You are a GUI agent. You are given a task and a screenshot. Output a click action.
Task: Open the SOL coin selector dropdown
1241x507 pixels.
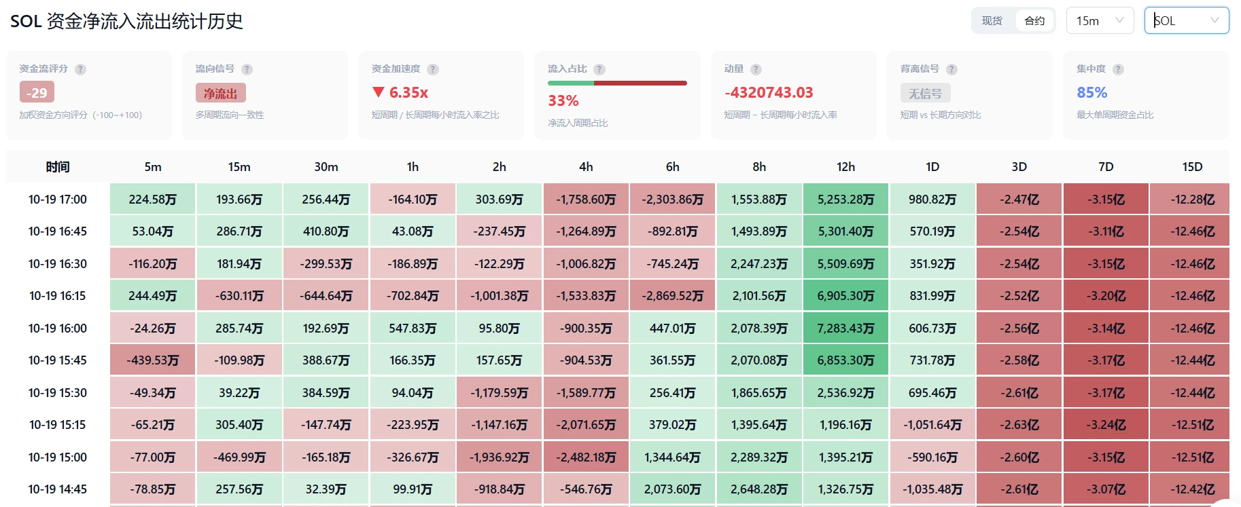coord(1187,20)
